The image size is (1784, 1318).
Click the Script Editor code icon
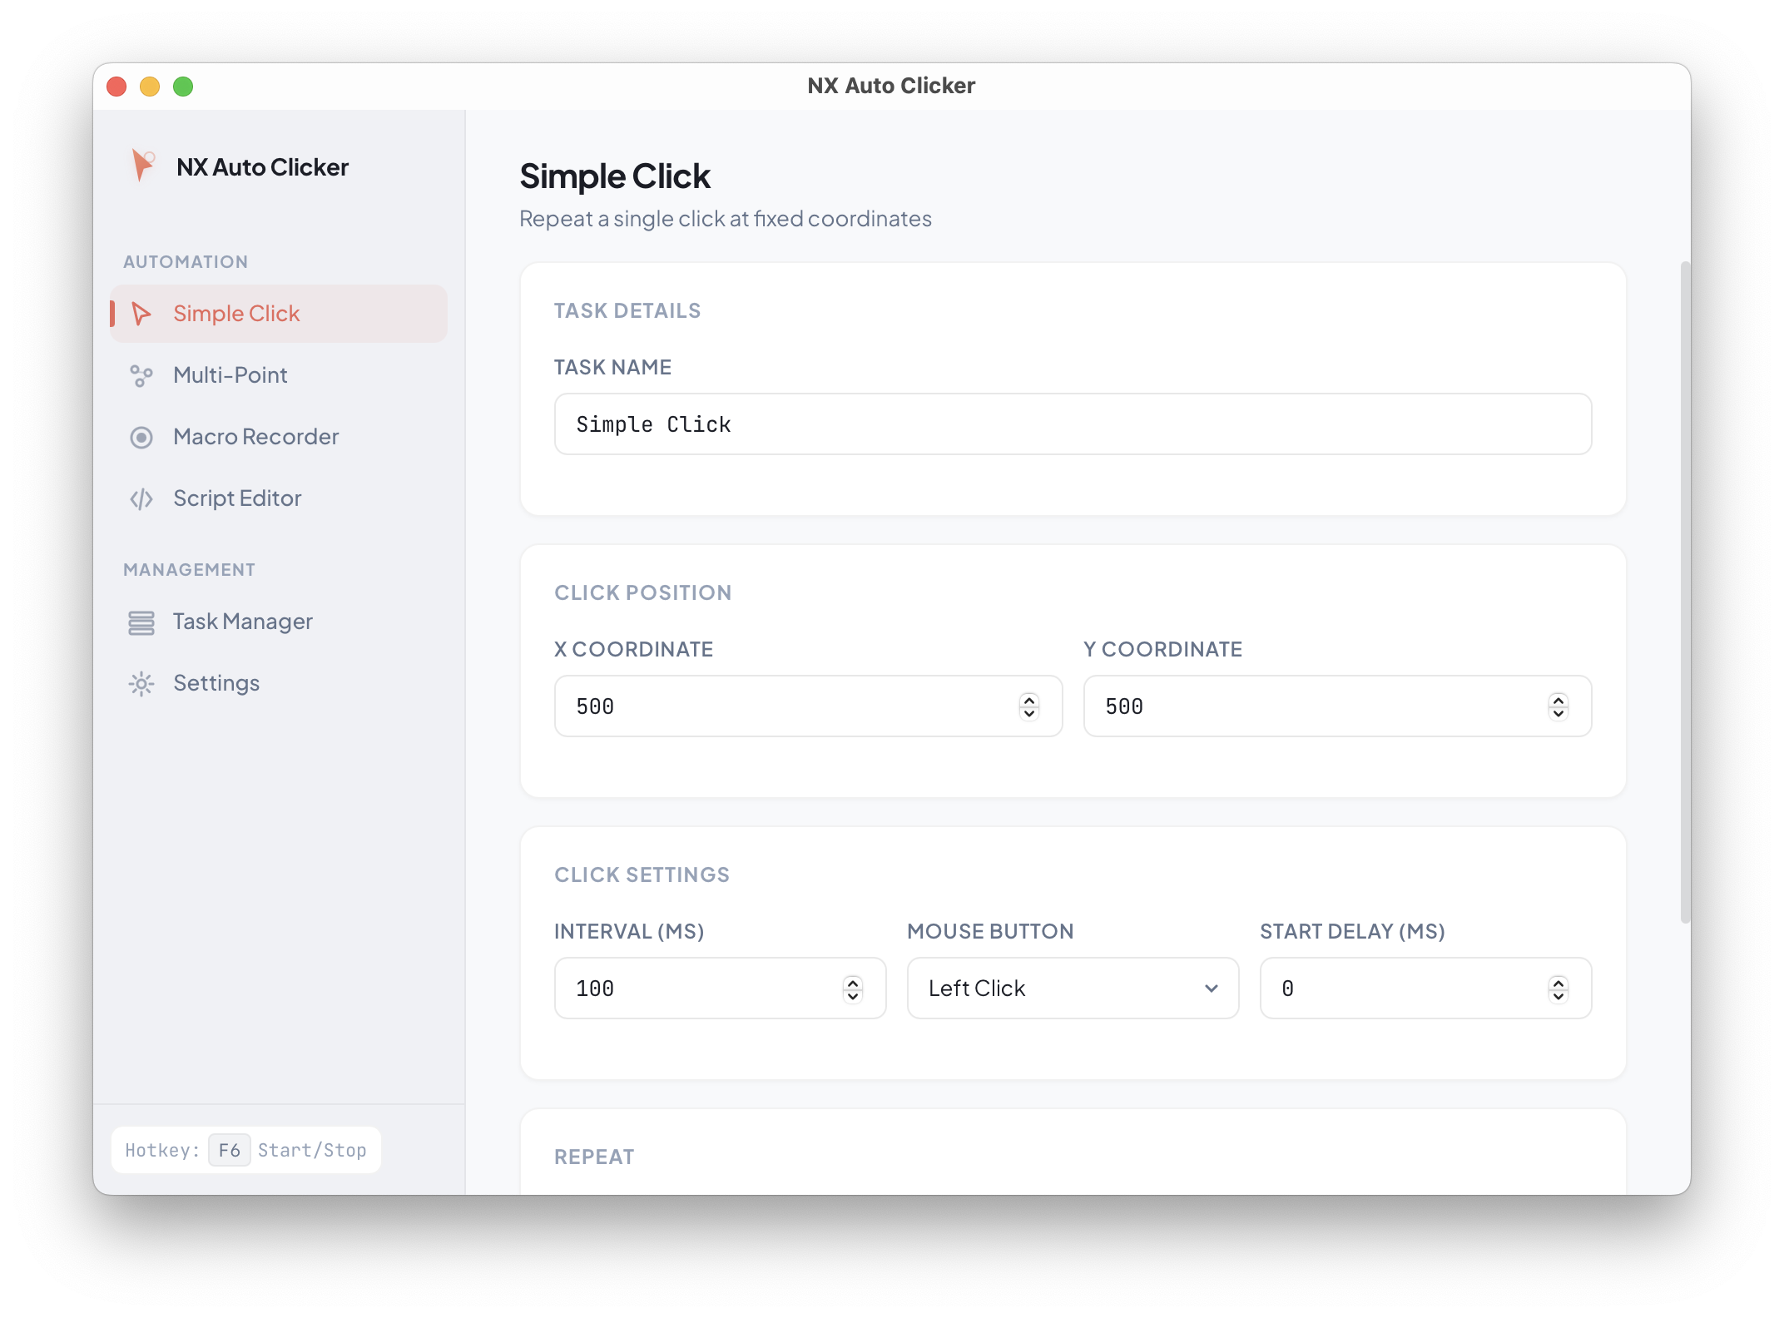click(141, 499)
